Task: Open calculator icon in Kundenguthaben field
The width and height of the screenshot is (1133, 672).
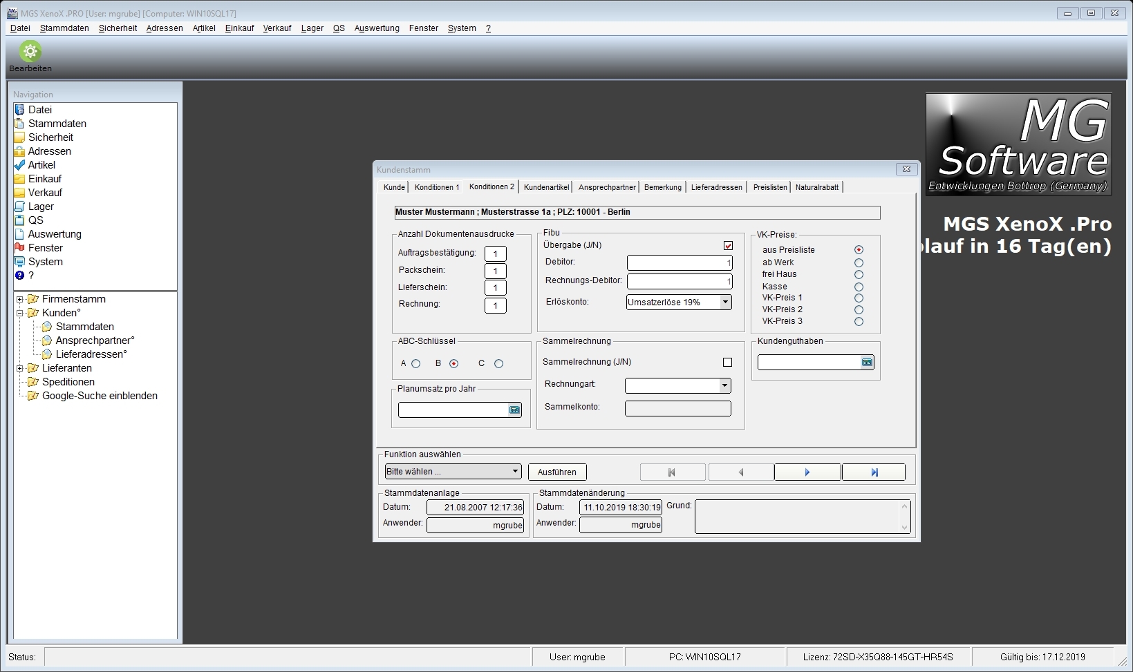Action: tap(867, 363)
